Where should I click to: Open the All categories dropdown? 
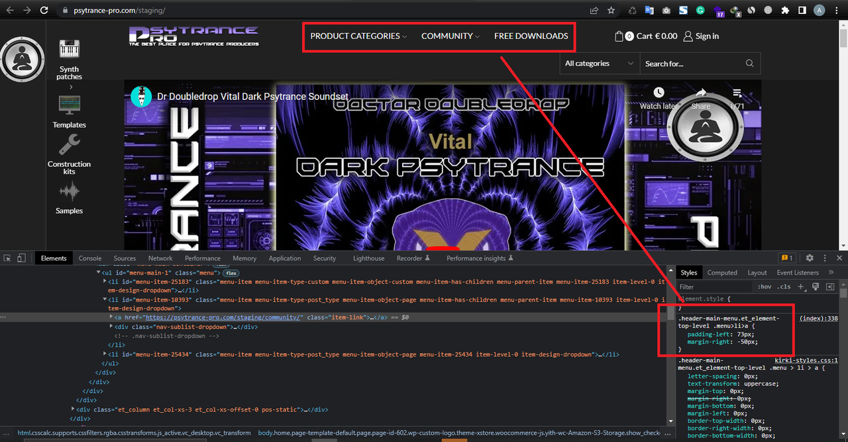(x=599, y=64)
